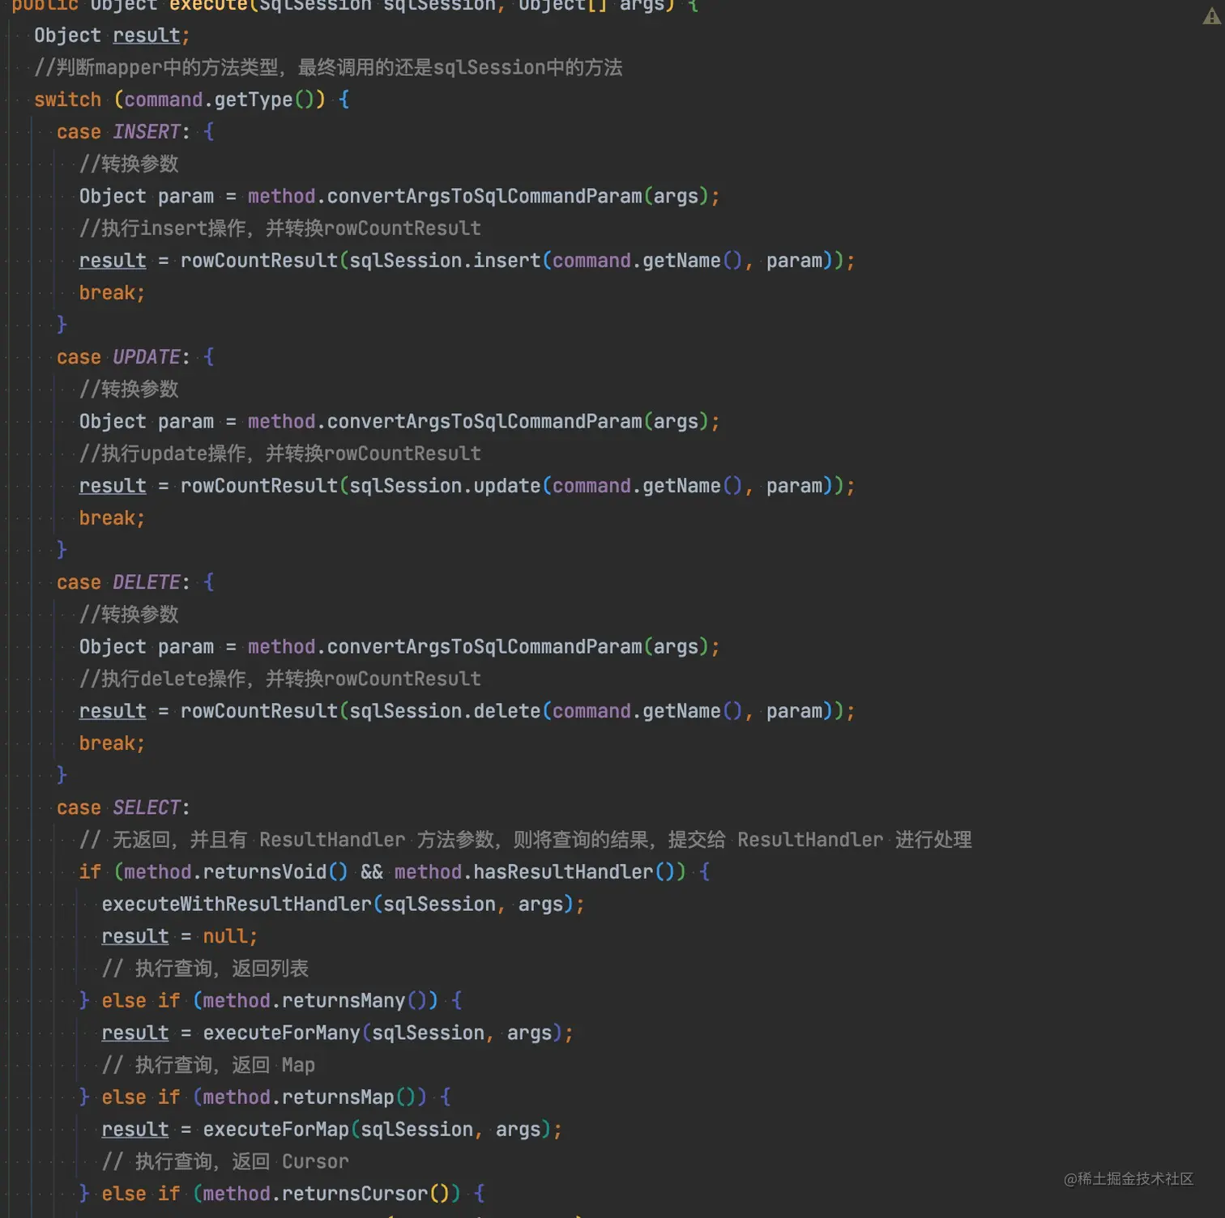The width and height of the screenshot is (1225, 1218).
Task: Click the comment '//执行delete操作'
Action: click(163, 679)
